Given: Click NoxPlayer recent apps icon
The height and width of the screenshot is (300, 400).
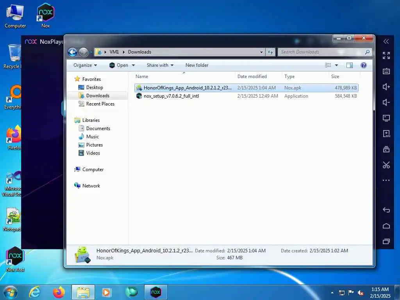Looking at the screenshot, I should pos(386,241).
